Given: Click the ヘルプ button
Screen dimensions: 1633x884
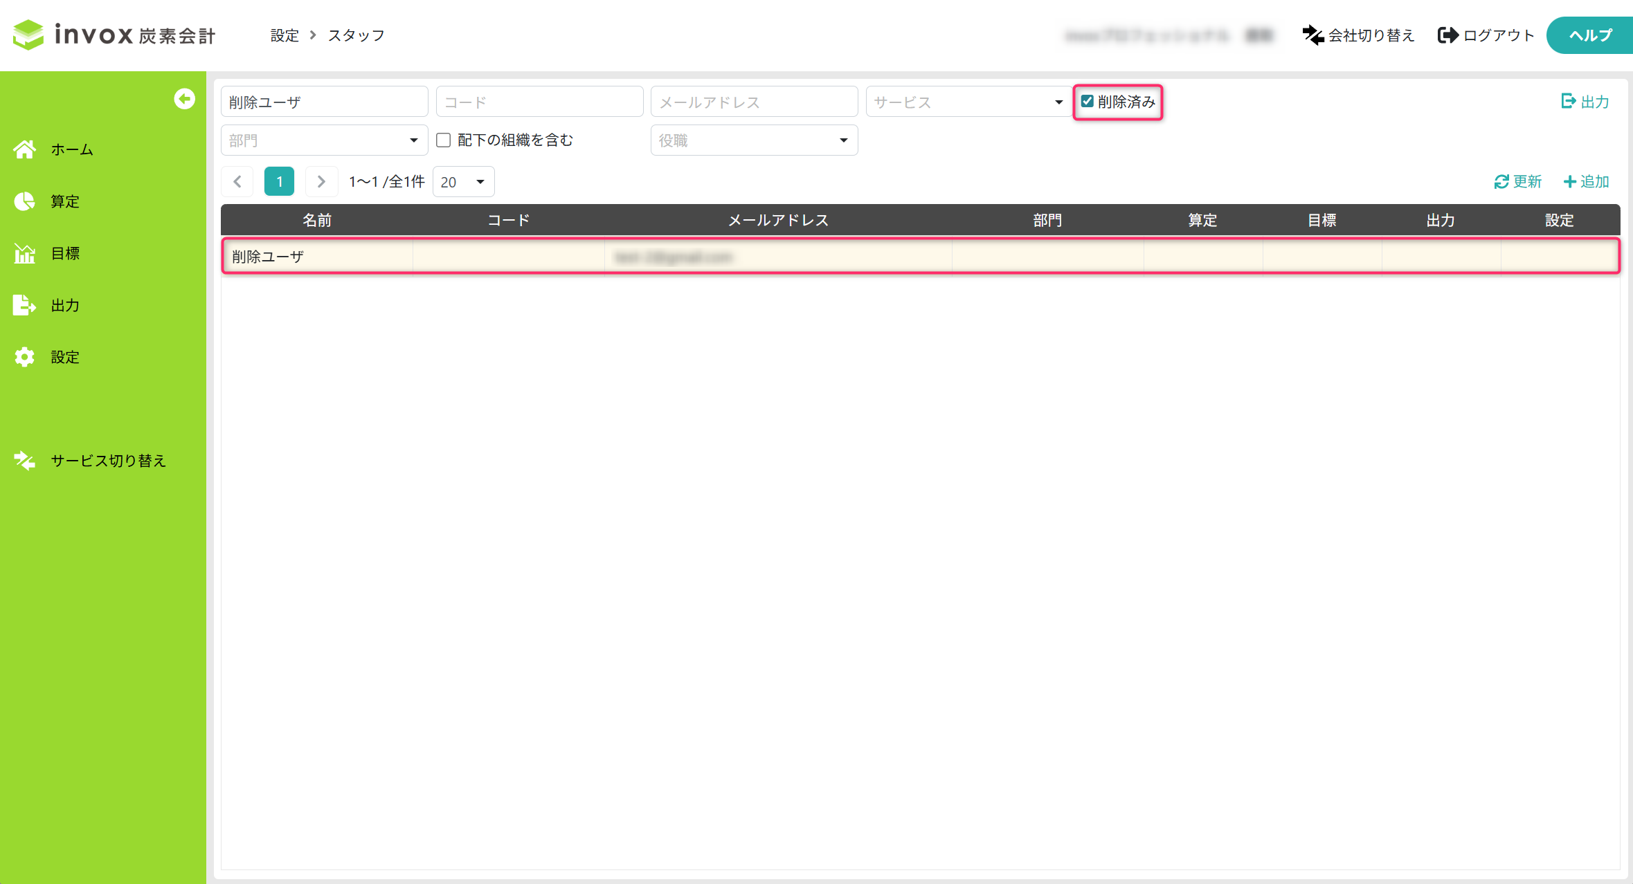Looking at the screenshot, I should pos(1589,35).
